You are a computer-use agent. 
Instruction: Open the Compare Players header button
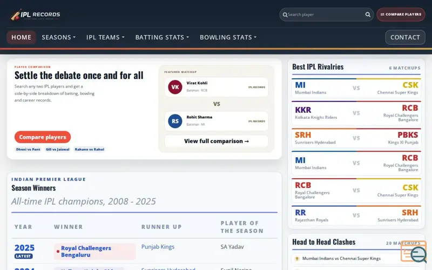(401, 15)
